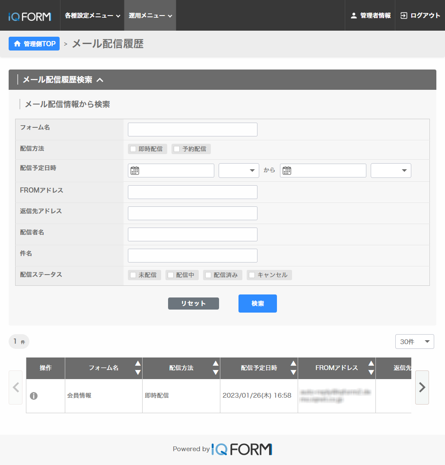Click the リセット button
This screenshot has height=465, width=445.
pyautogui.click(x=193, y=304)
